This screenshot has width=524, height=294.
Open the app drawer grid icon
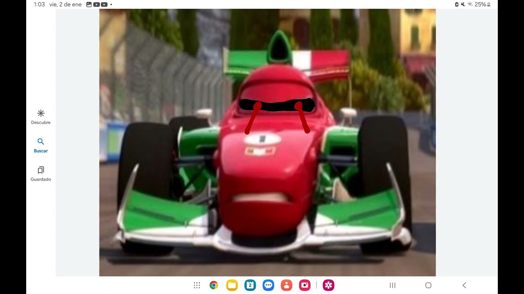197,285
